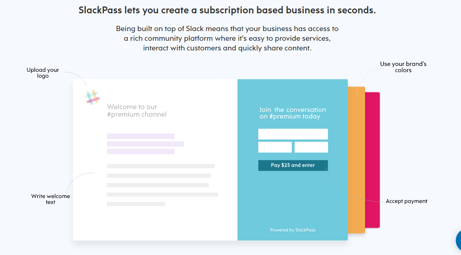The height and width of the screenshot is (255, 461).
Task: Click the "Join the conversation on #premium today" text
Action: (293, 113)
